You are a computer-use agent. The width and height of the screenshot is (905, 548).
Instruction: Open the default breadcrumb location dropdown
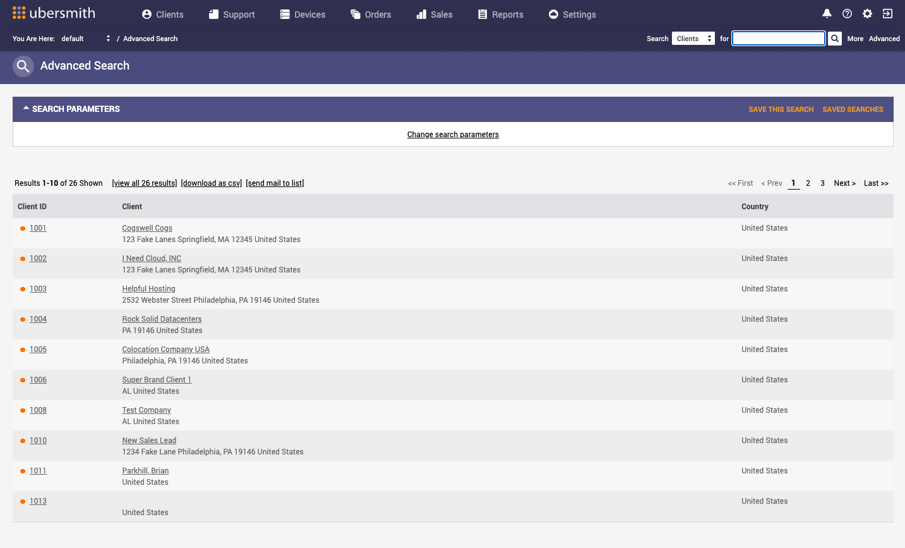pos(86,39)
